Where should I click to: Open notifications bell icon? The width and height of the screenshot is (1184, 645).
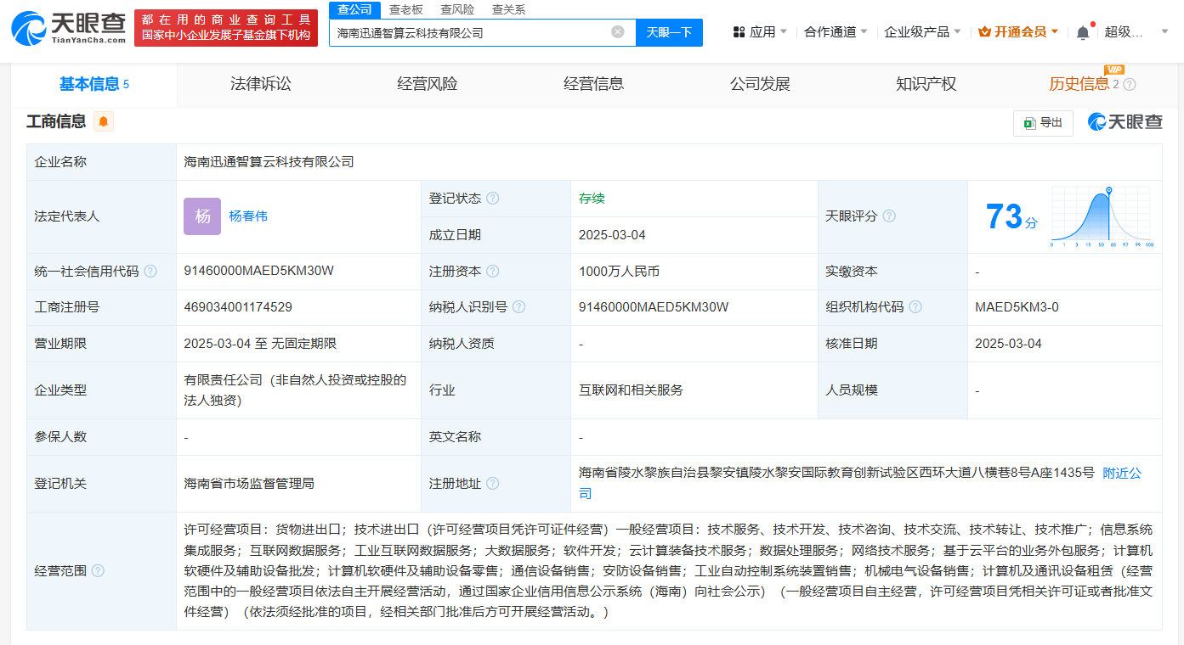pos(1082,32)
